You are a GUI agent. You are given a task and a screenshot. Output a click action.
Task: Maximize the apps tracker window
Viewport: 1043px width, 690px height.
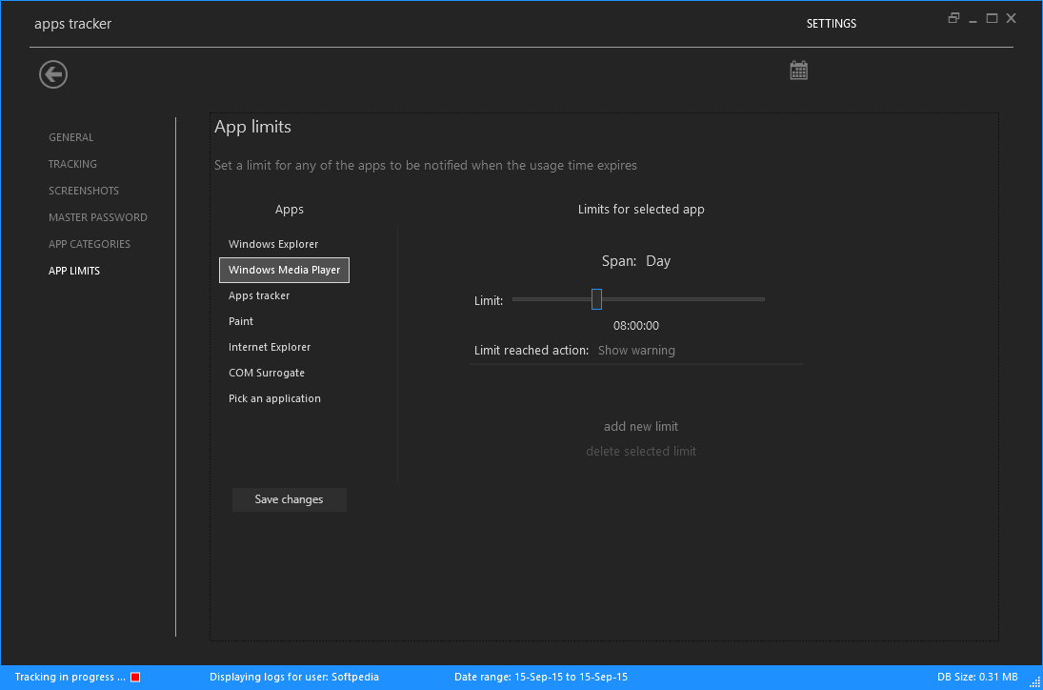[992, 18]
